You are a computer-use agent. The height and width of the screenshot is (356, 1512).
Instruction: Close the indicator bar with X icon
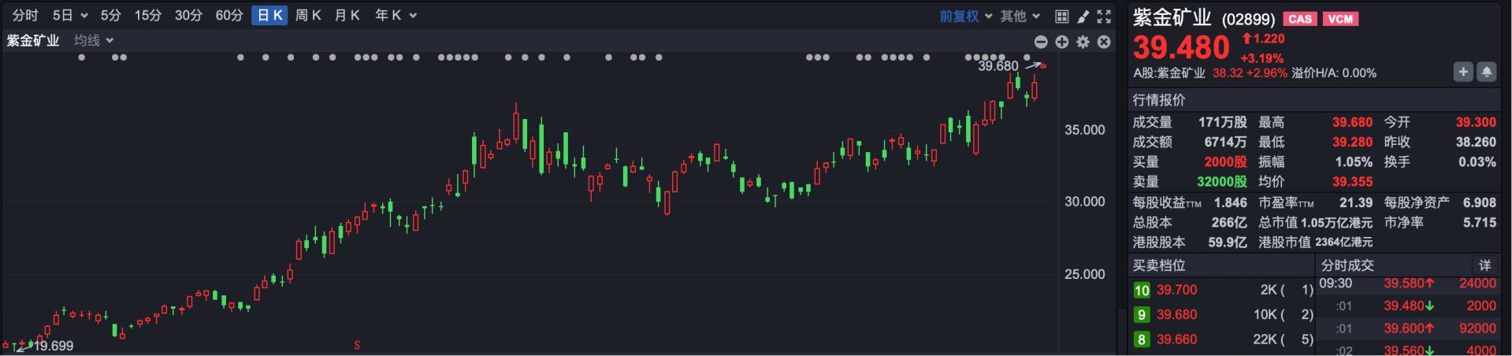coord(1104,42)
